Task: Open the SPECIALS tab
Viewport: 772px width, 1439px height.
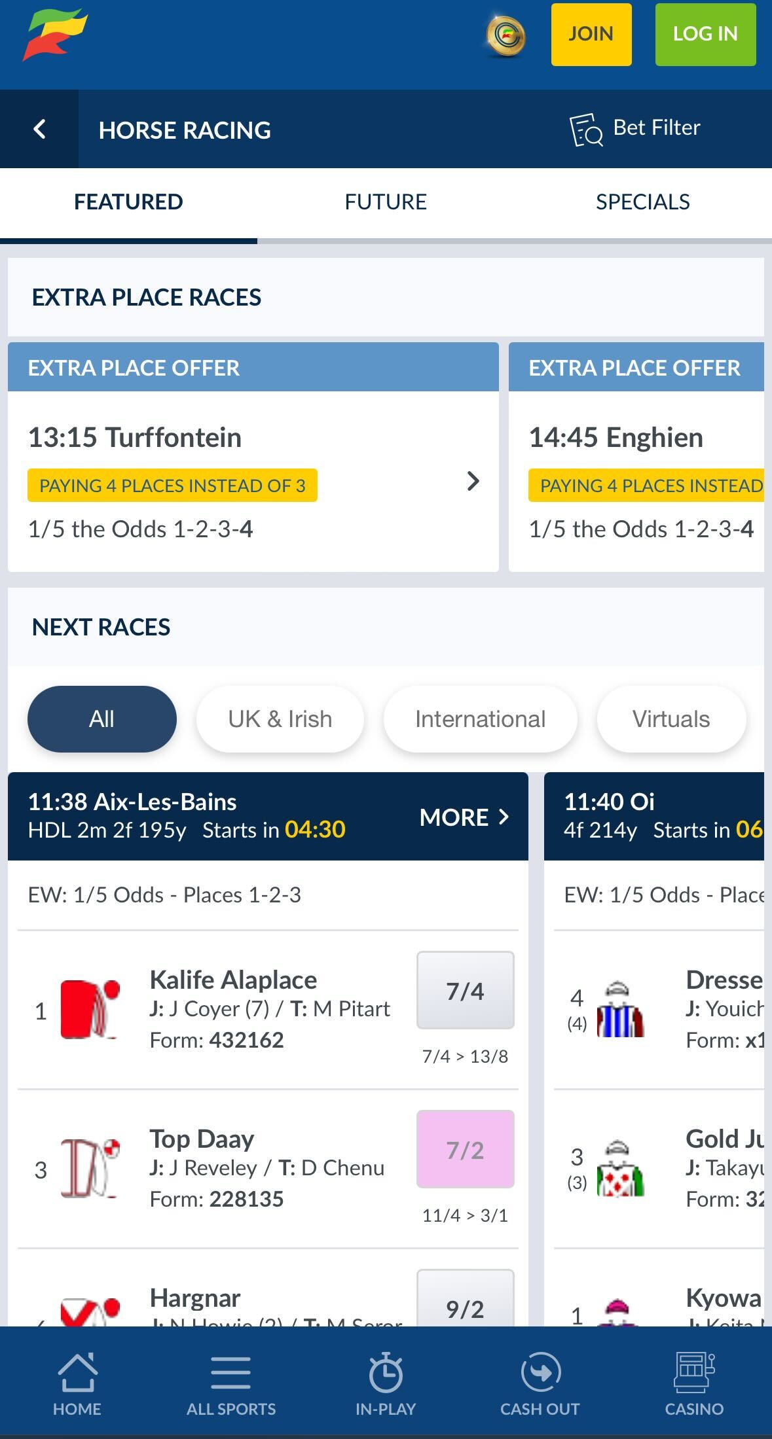Action: click(x=643, y=202)
